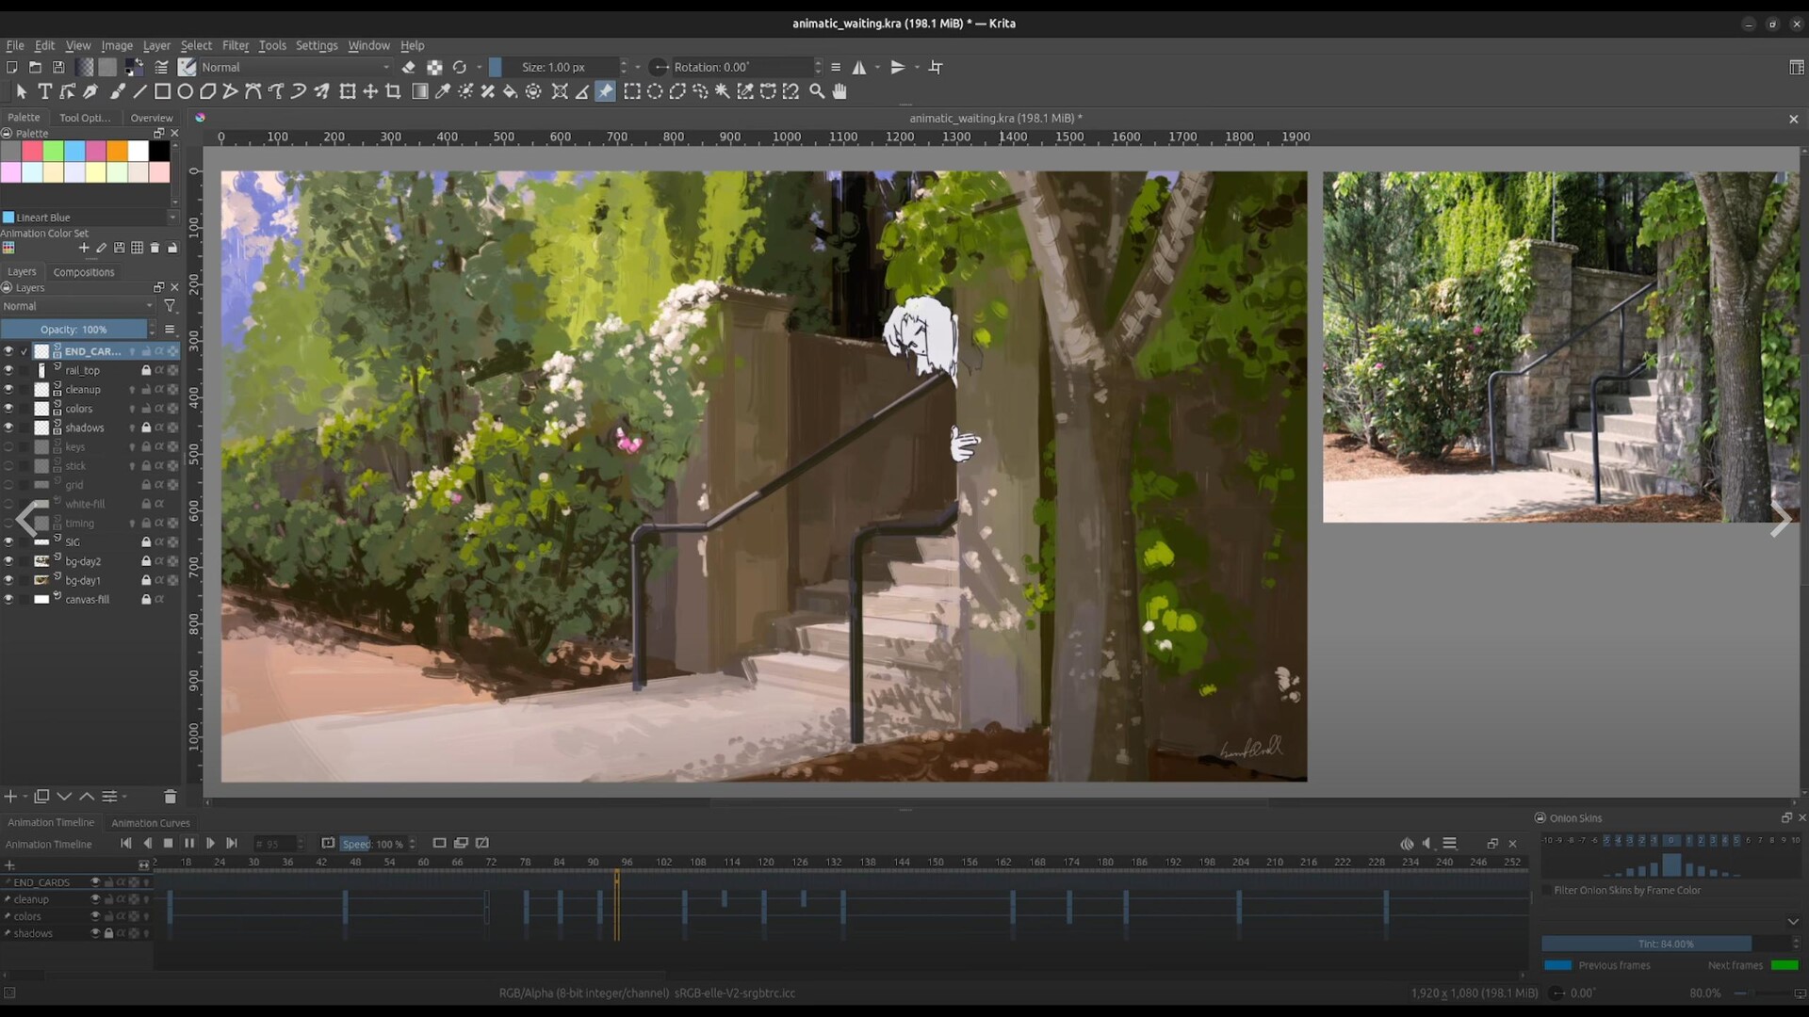Adjust the onion skins Tint slider

tap(1665, 944)
